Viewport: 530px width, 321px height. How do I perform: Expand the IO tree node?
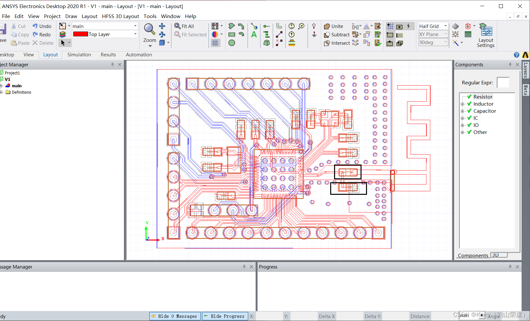click(462, 125)
